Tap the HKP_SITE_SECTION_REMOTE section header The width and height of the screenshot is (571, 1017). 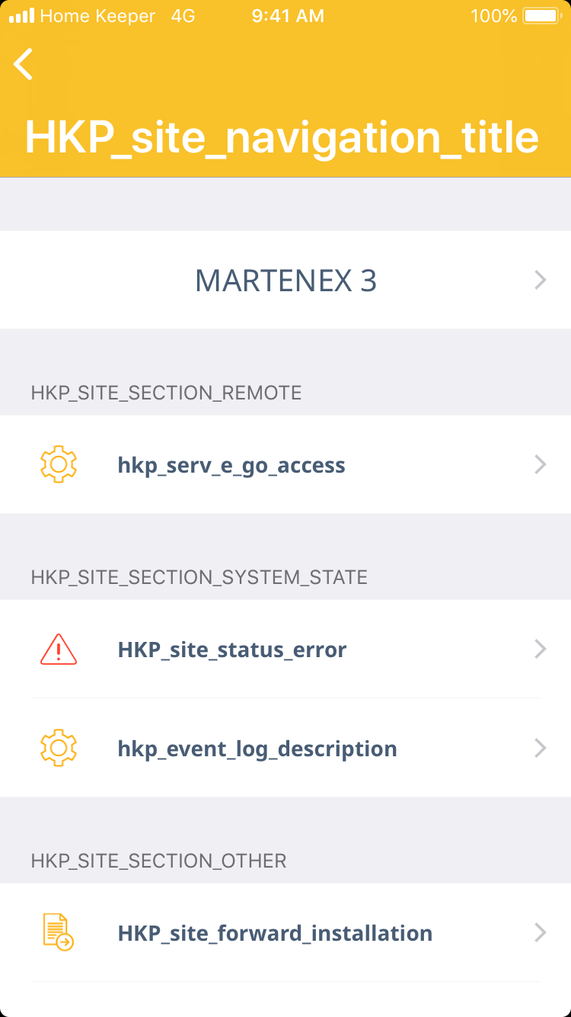tap(166, 393)
